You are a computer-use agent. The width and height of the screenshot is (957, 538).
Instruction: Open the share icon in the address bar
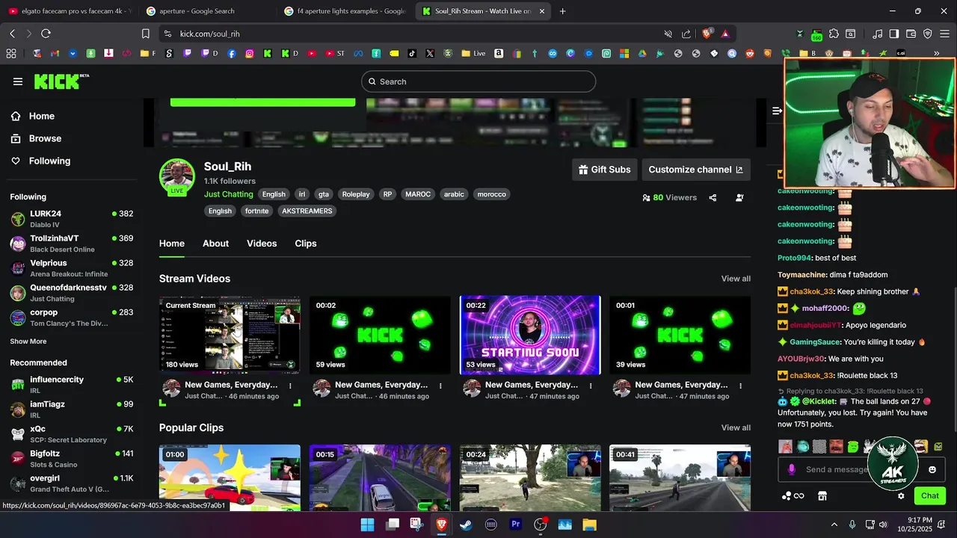pyautogui.click(x=686, y=34)
